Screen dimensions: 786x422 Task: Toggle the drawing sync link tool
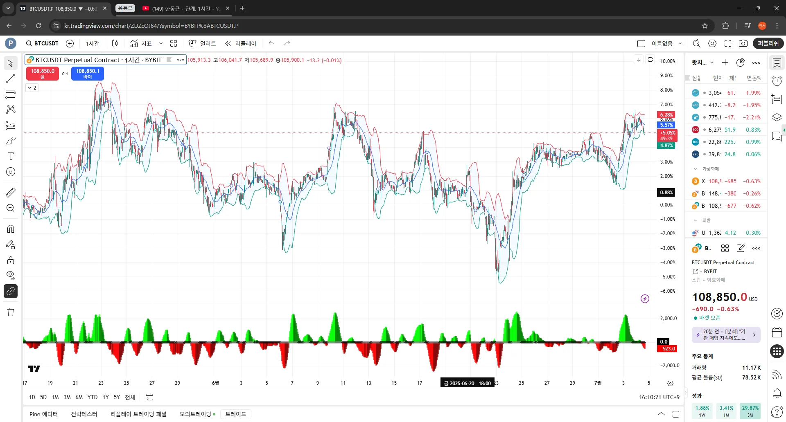11,291
